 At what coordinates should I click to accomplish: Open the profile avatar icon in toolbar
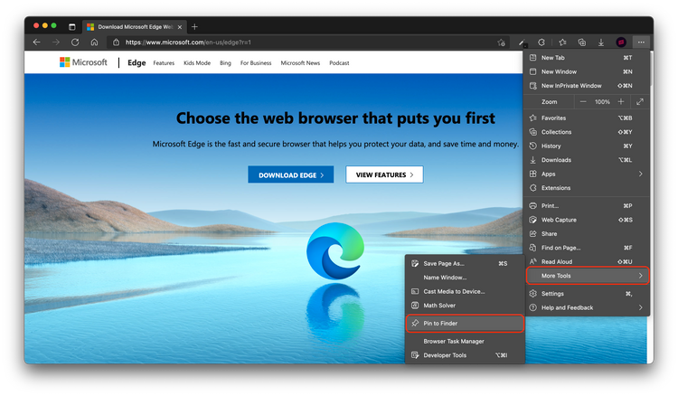click(621, 42)
